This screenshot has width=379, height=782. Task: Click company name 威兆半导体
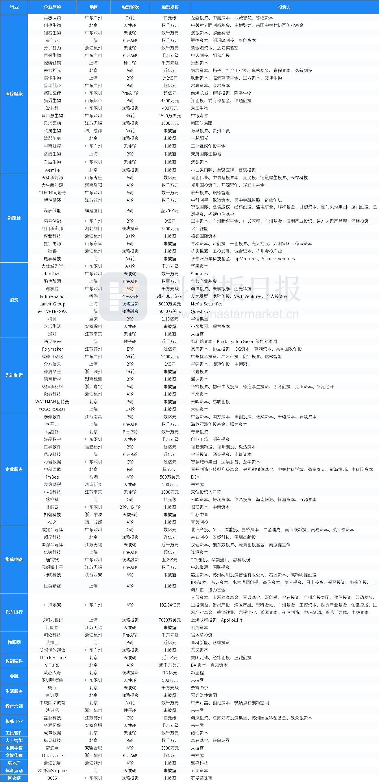point(52,530)
